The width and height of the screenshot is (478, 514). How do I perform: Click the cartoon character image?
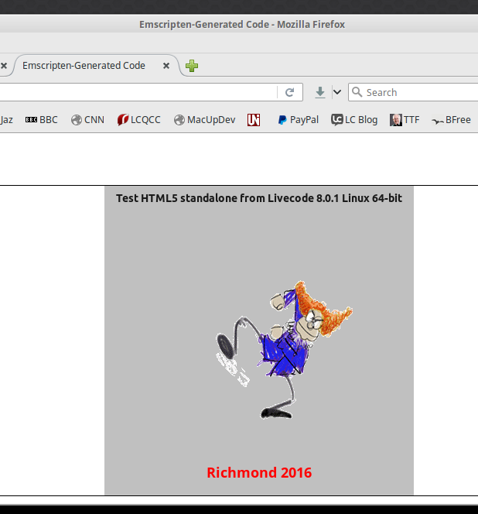[282, 348]
